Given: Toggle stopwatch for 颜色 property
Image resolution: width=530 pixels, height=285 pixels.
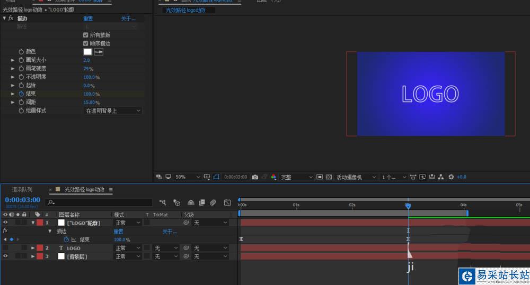Looking at the screenshot, I should click(21, 52).
